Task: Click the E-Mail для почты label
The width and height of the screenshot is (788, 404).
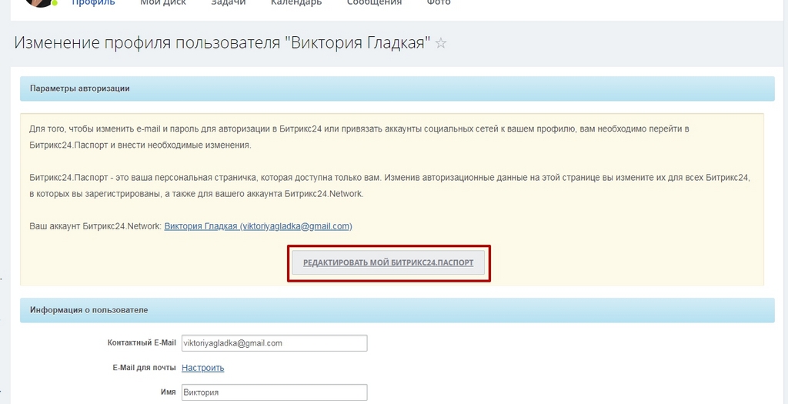Action: click(x=144, y=367)
